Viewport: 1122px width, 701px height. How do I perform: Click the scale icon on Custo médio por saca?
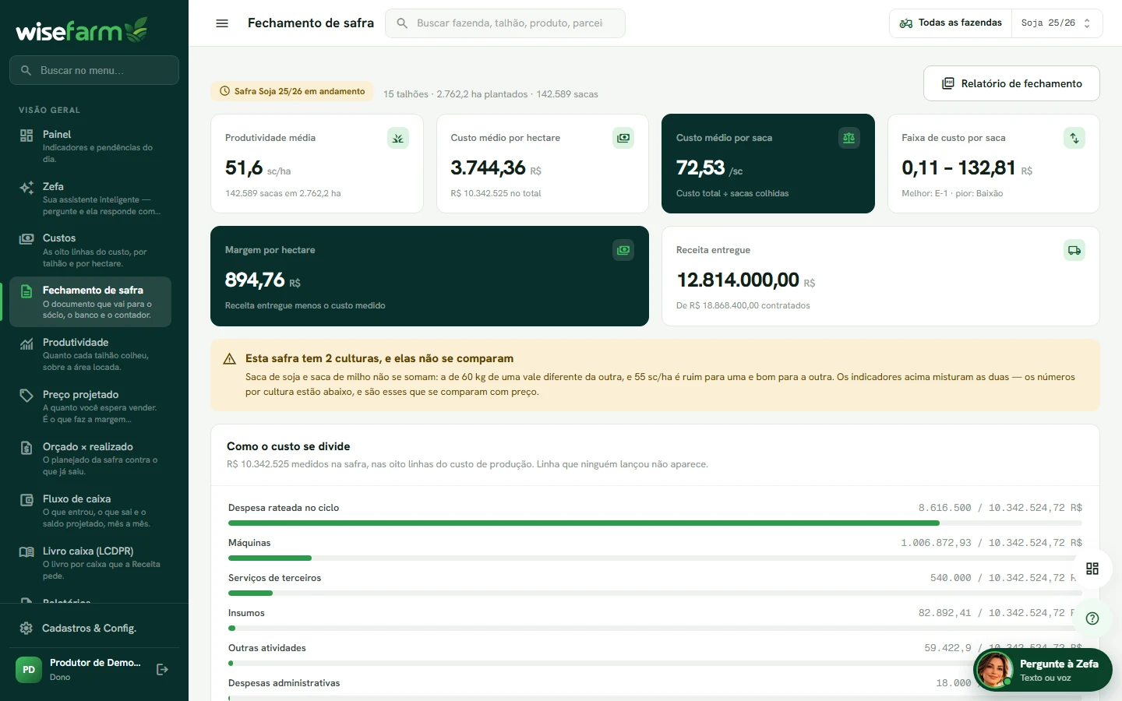[x=849, y=138]
